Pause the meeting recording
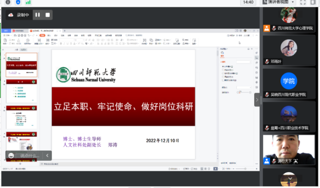 (x=38, y=15)
